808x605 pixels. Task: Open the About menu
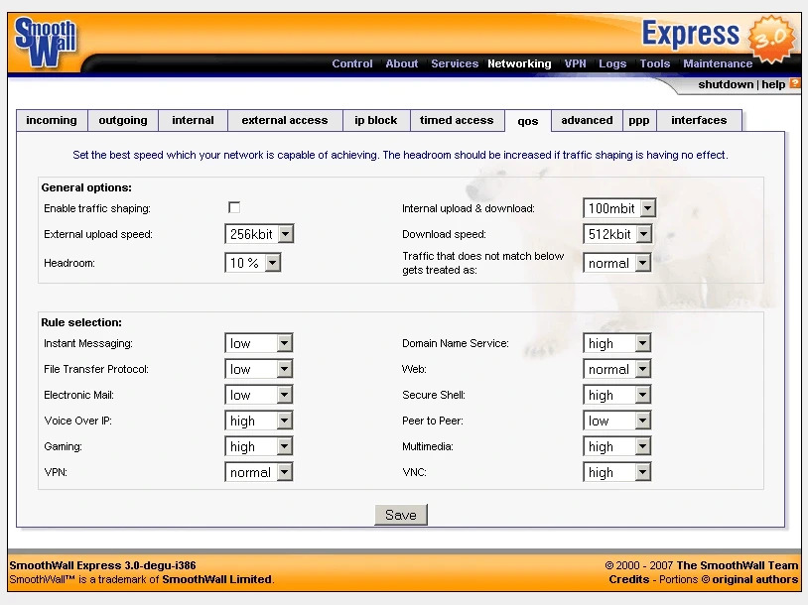tap(401, 63)
